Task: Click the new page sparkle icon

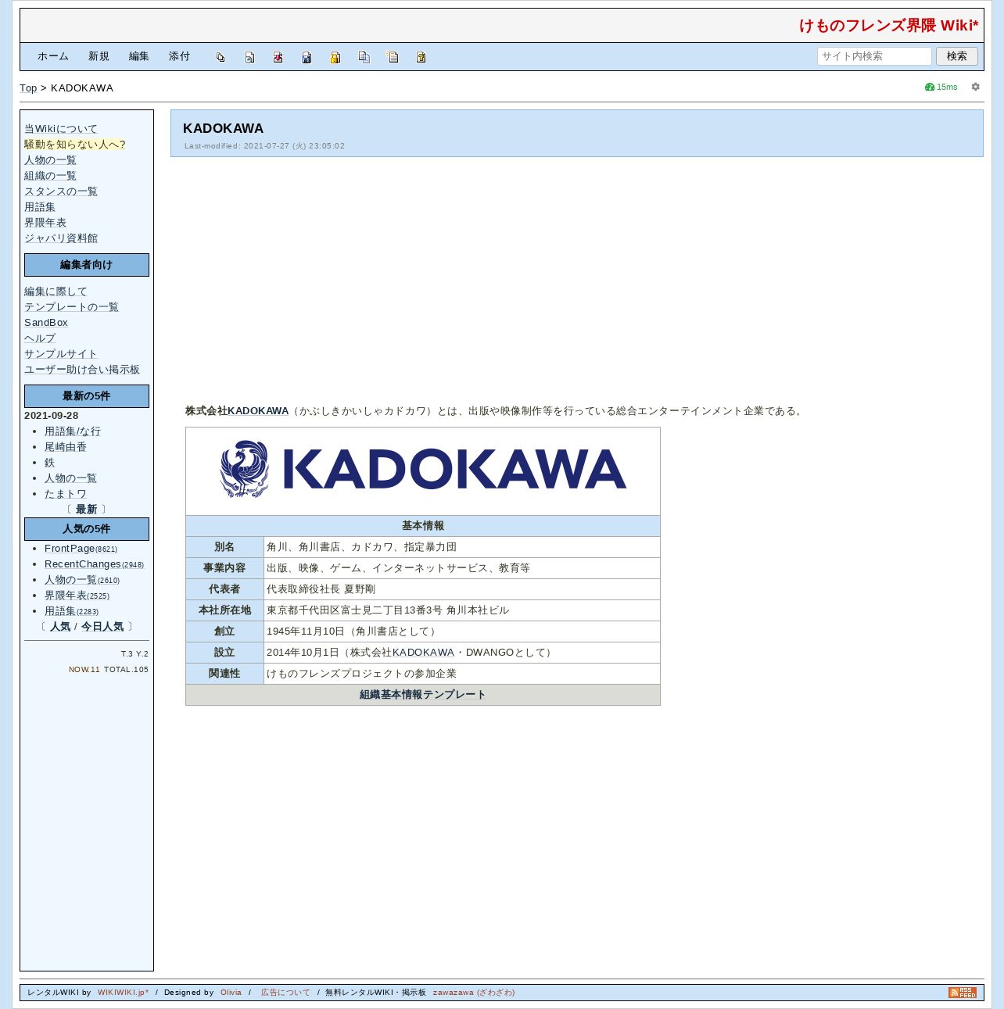Action: click(x=393, y=57)
